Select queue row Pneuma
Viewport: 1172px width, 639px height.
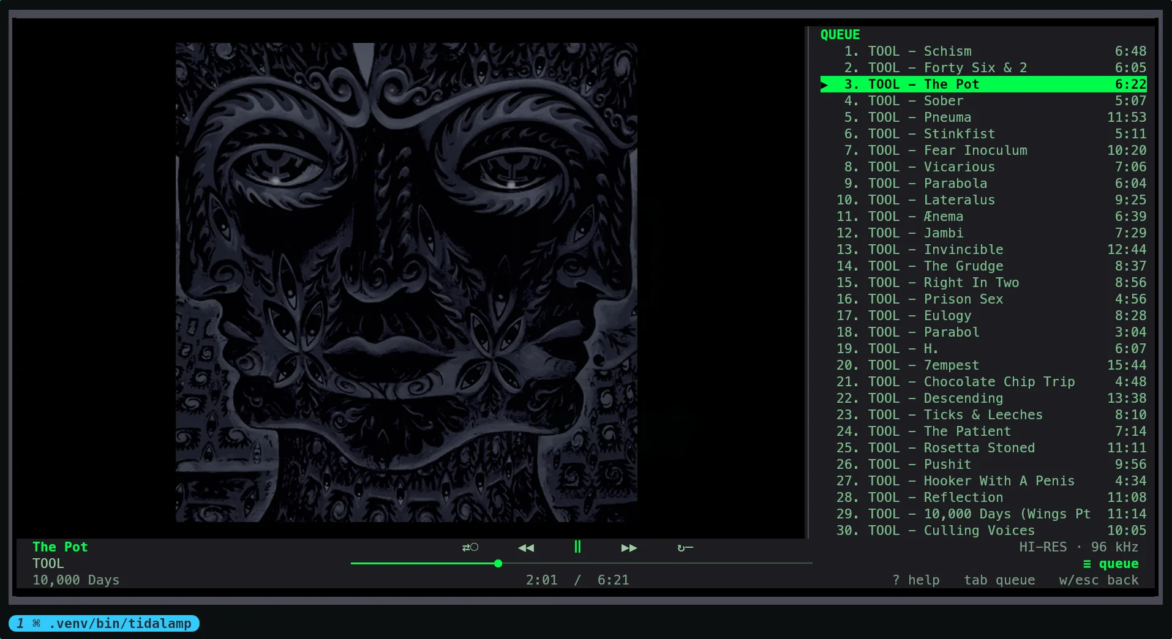(x=983, y=118)
